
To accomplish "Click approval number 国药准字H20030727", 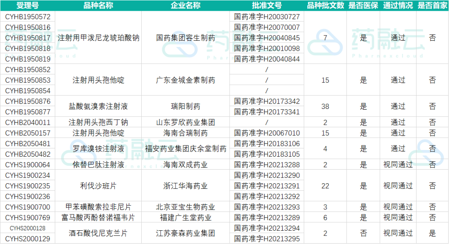I will click(267, 17).
